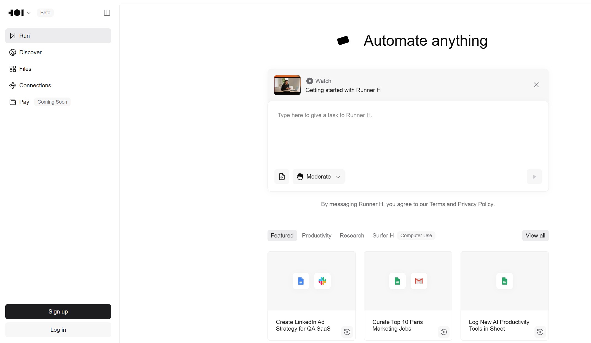
Task: Select the Pay menu item
Action: pos(58,102)
